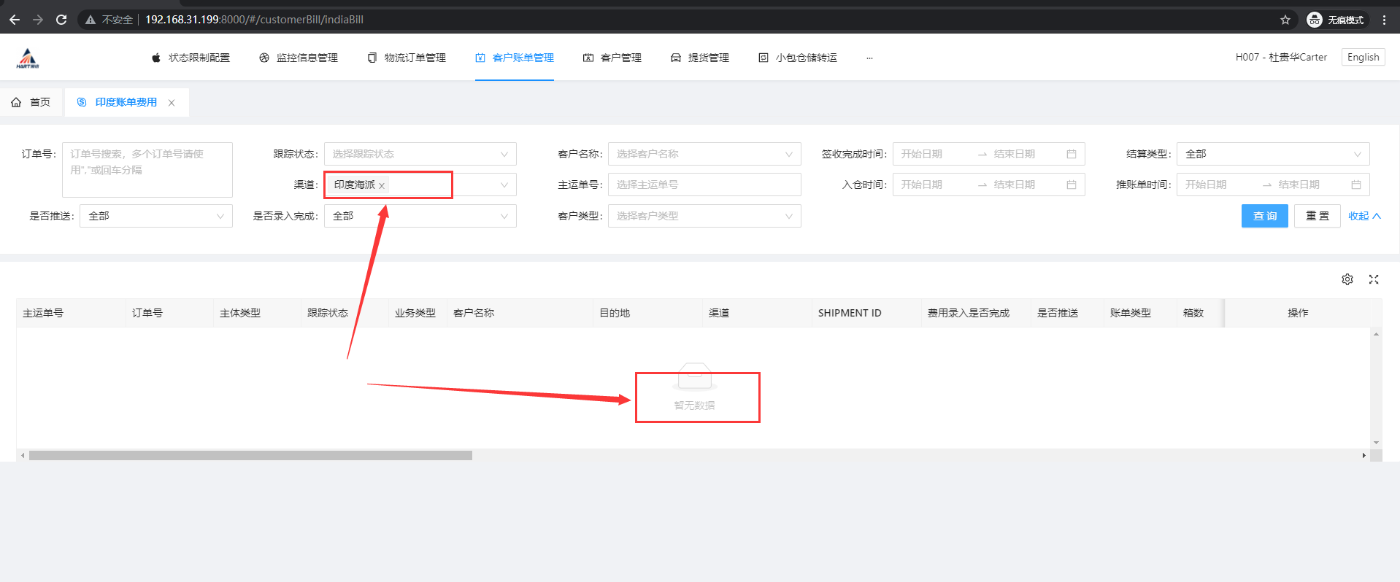Image resolution: width=1400 pixels, height=582 pixels.
Task: Click the table settings gear icon
Action: (1347, 279)
